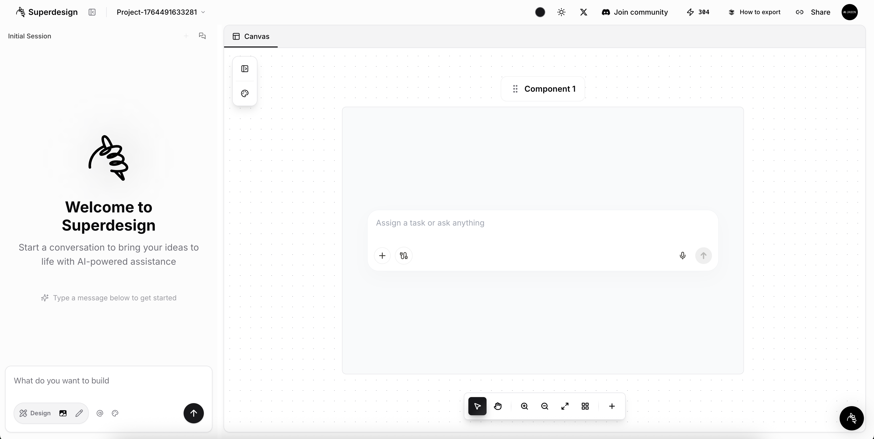Expand the panel icon in the floating toolbar
The image size is (874, 439).
point(245,69)
